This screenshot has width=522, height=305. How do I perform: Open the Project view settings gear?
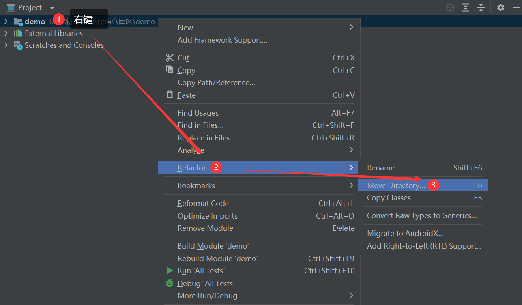[x=501, y=7]
